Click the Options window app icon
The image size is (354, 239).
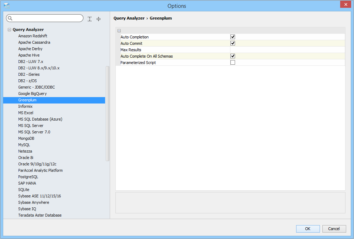(x=6, y=6)
